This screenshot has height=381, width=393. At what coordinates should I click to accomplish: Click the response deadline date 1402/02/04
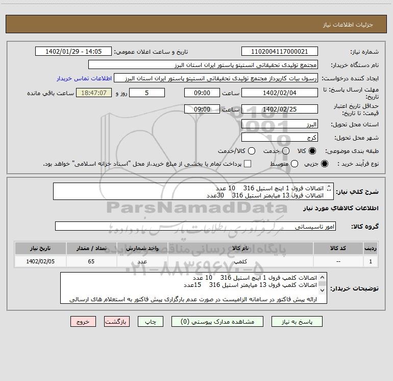[x=280, y=93]
